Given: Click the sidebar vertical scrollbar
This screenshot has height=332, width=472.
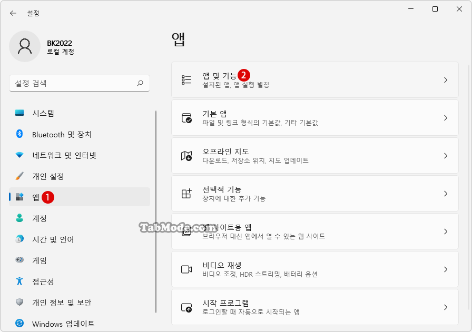Looking at the screenshot, I should tap(156, 212).
